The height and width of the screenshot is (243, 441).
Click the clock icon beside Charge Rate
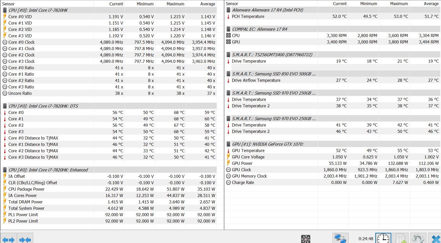coord(228,182)
